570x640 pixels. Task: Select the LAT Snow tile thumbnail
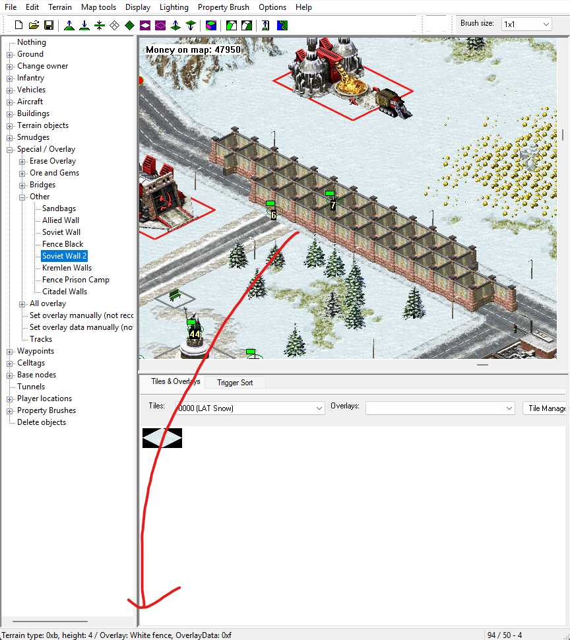pos(162,438)
